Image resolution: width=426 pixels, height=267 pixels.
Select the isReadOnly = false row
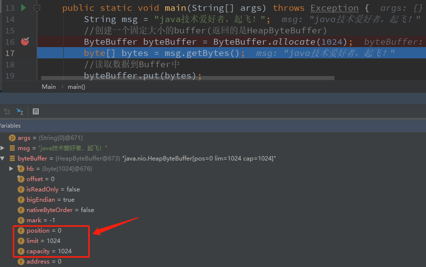213,189
